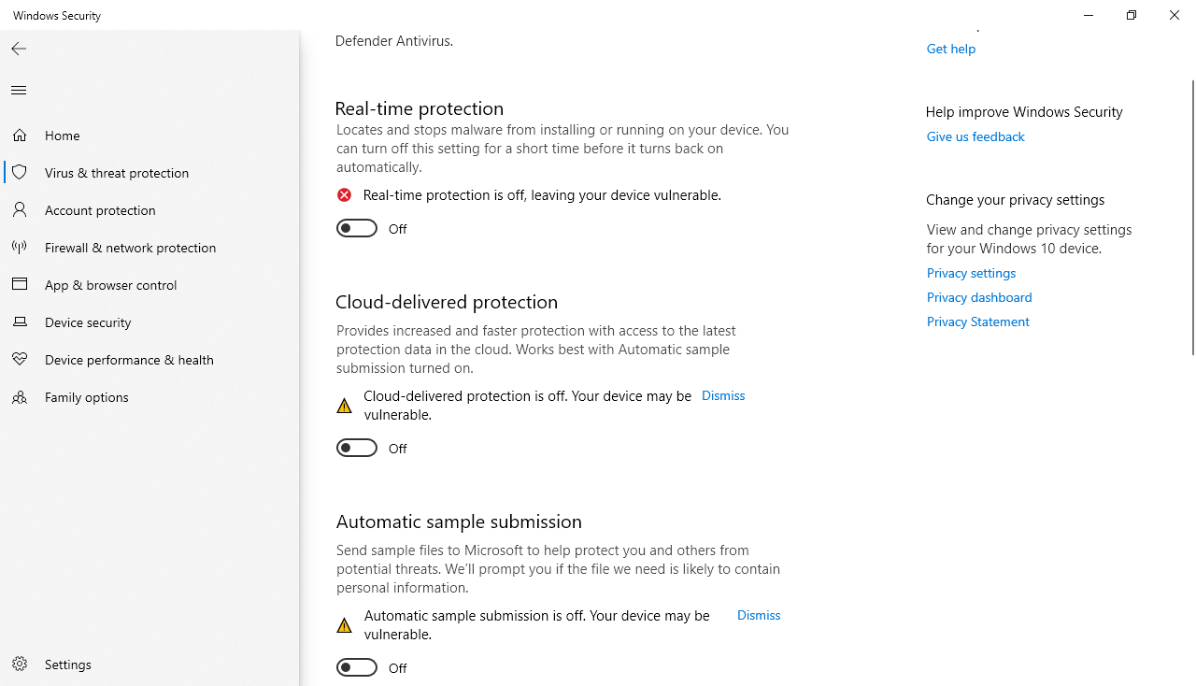The image size is (1196, 686).
Task: Open Device performance & health
Action: pos(149,360)
